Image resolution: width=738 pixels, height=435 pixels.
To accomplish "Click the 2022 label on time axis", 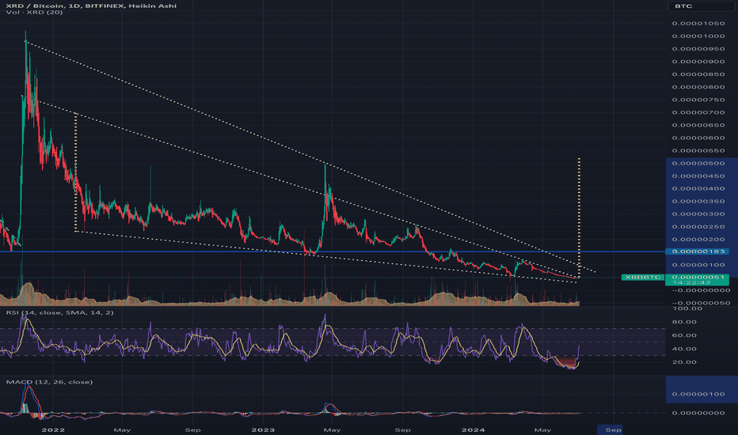I will point(53,429).
